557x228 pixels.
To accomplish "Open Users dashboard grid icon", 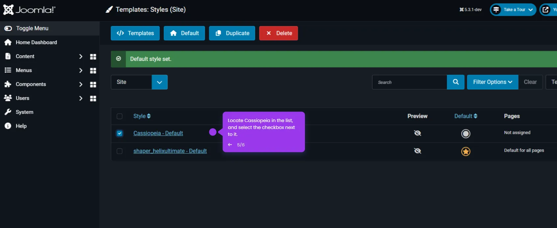I will click(93, 99).
